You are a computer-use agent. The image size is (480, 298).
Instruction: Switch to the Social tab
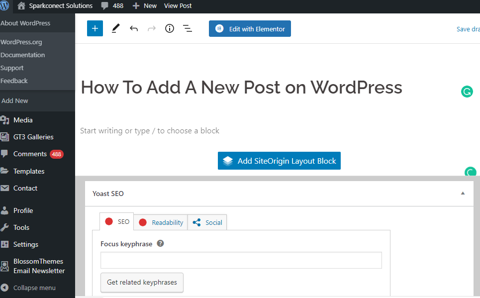pos(207,222)
